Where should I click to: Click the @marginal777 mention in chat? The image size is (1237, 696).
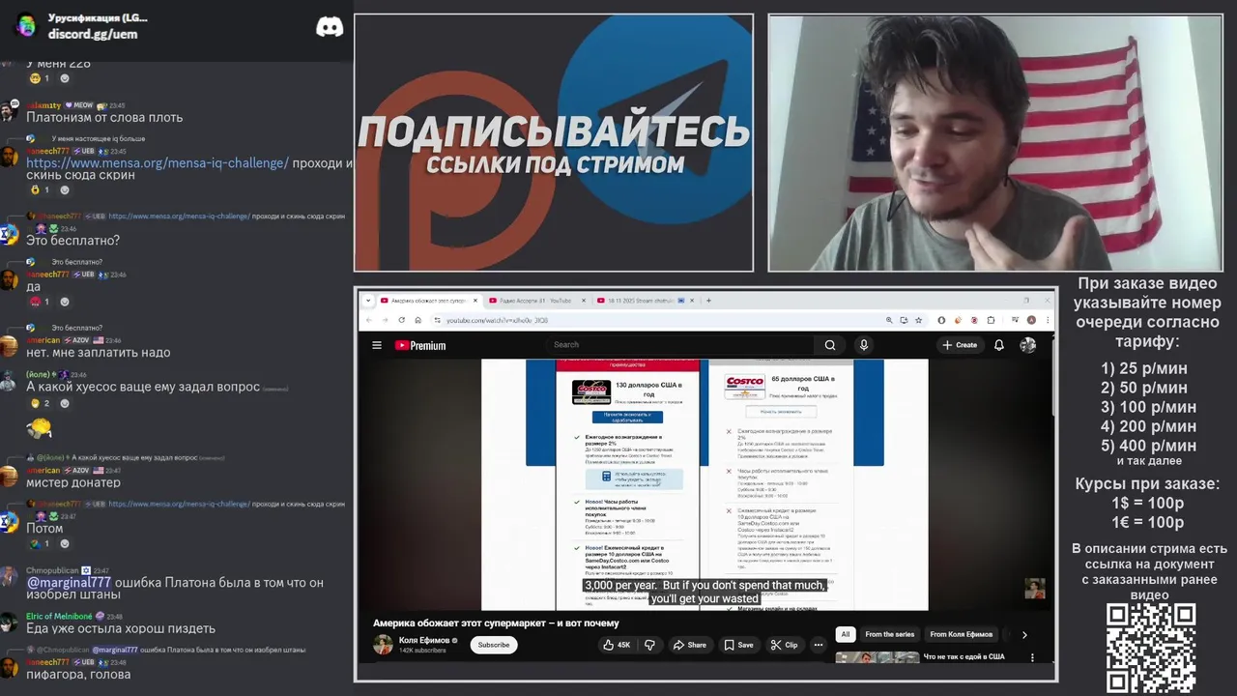(69, 582)
